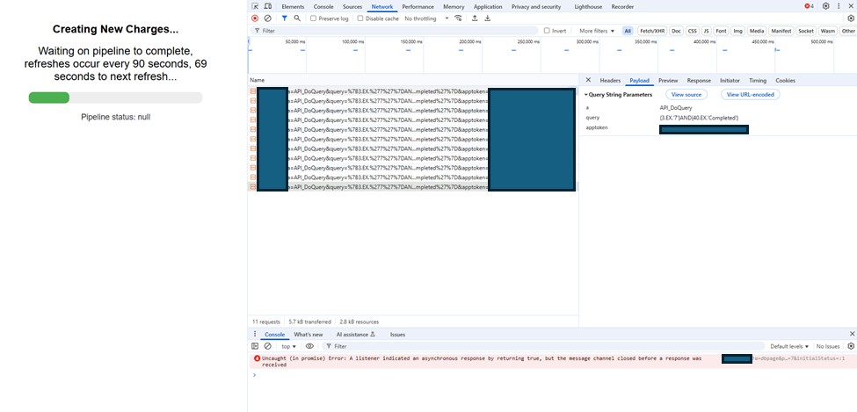Click the View source button
857x412 pixels.
point(686,94)
